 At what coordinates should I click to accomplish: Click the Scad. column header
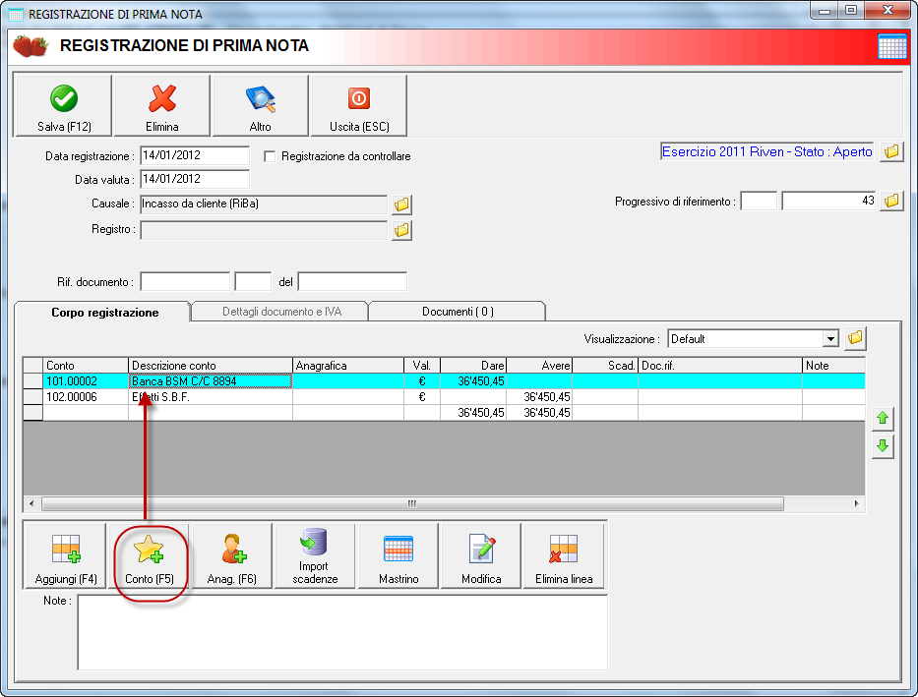pyautogui.click(x=605, y=366)
